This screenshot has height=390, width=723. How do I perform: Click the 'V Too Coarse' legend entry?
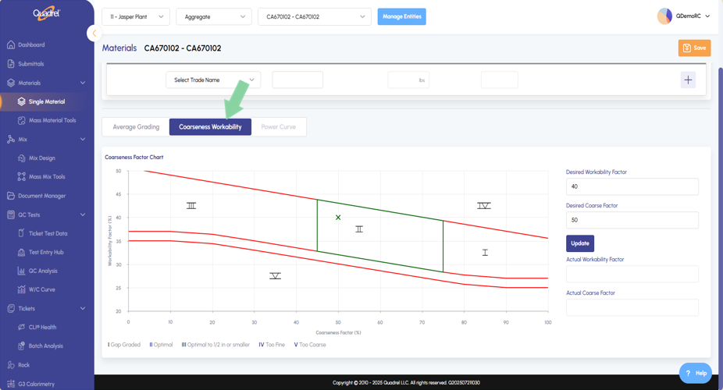pos(310,345)
